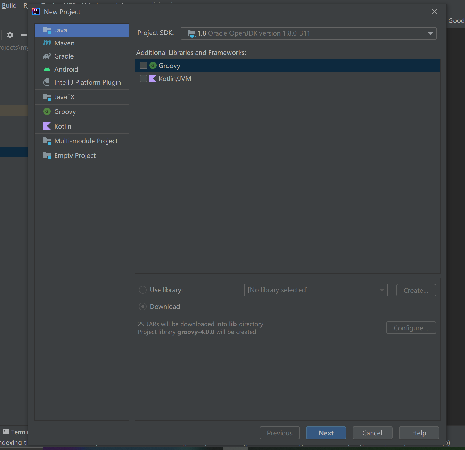
Task: Open the Build menu in main window
Action: [9, 5]
